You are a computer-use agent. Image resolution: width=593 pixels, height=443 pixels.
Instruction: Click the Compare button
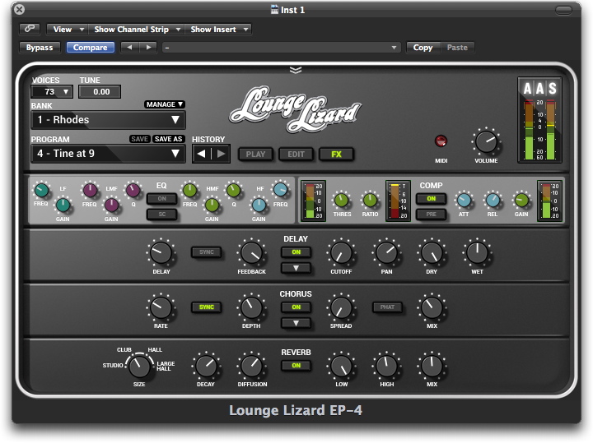click(90, 47)
